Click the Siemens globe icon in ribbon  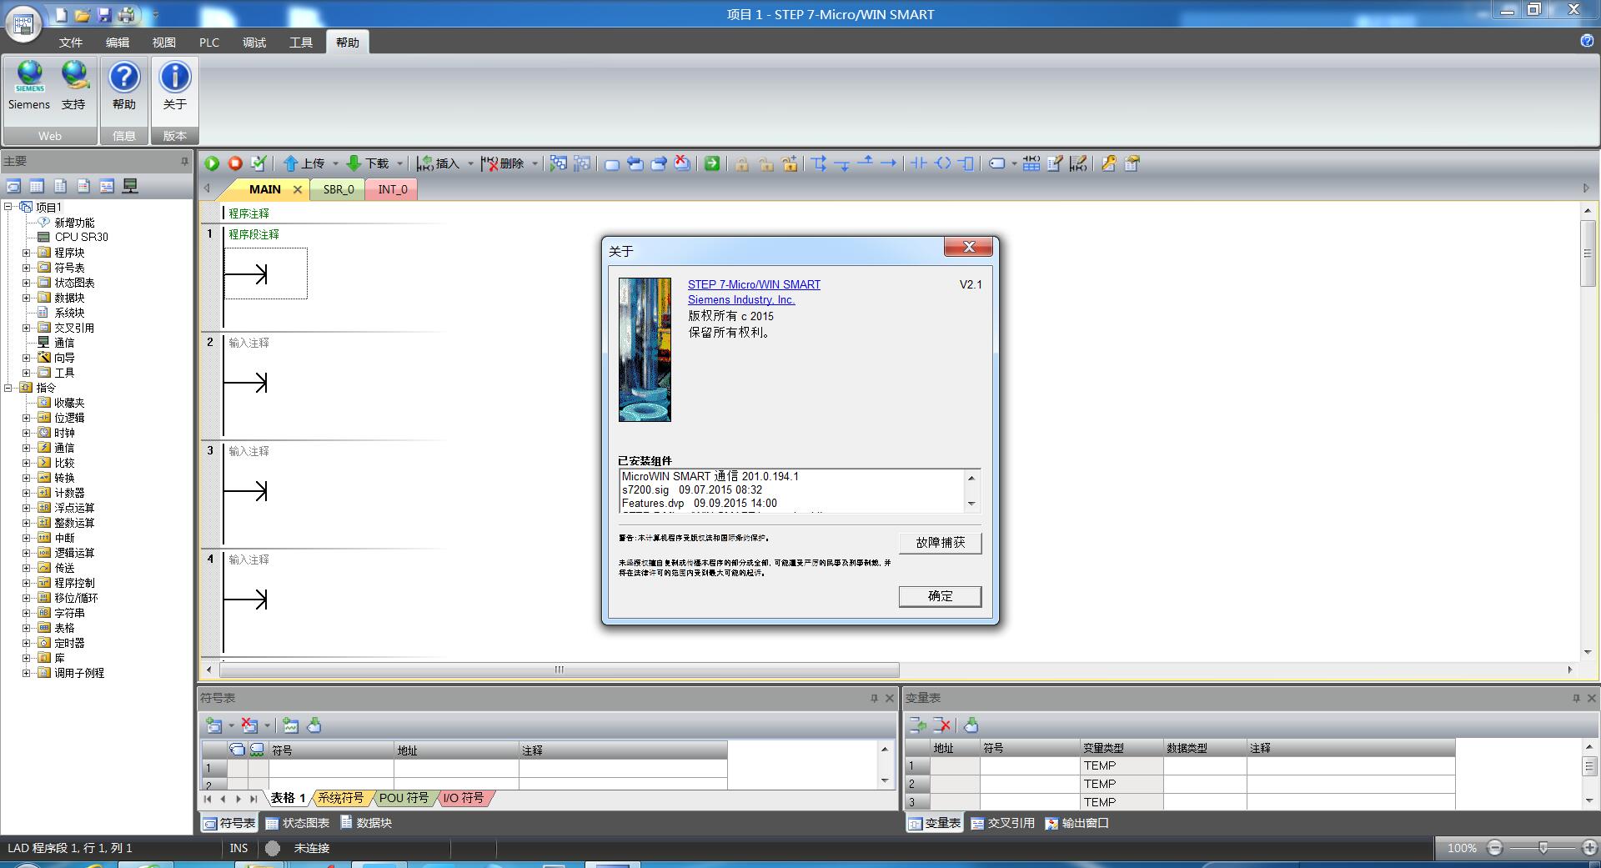[29, 86]
